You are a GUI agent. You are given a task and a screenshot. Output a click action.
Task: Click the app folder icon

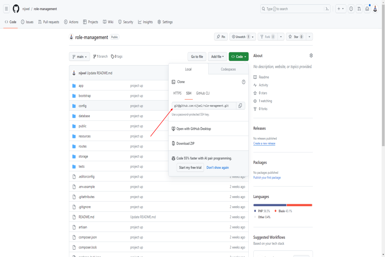74,86
